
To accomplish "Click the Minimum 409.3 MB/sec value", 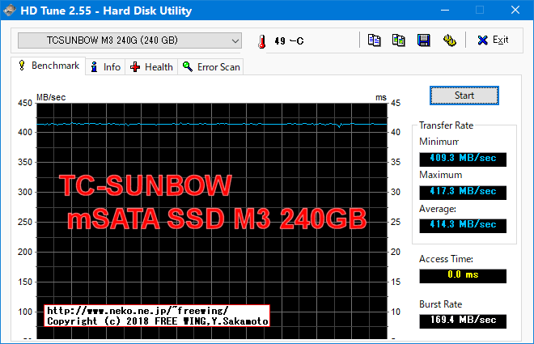I will (463, 159).
